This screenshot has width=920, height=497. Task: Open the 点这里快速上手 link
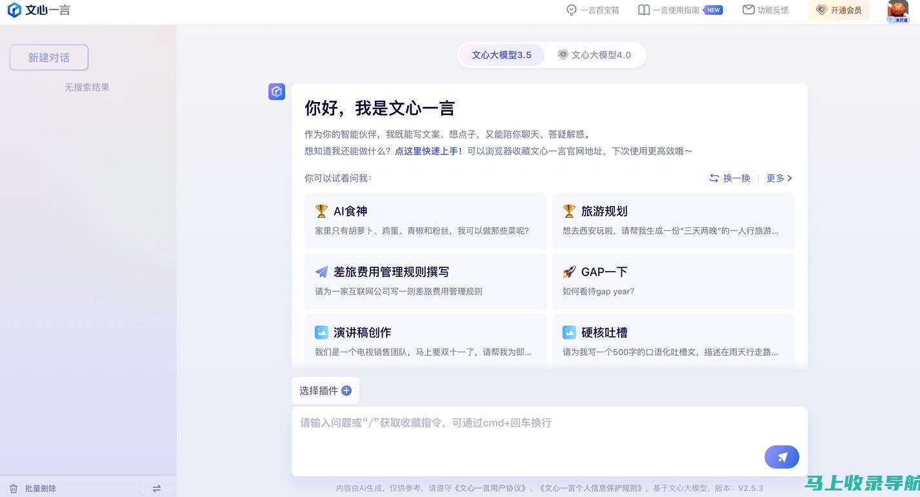coord(429,151)
